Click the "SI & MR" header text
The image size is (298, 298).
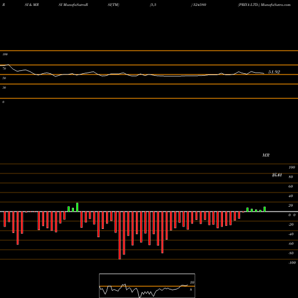(32, 5)
